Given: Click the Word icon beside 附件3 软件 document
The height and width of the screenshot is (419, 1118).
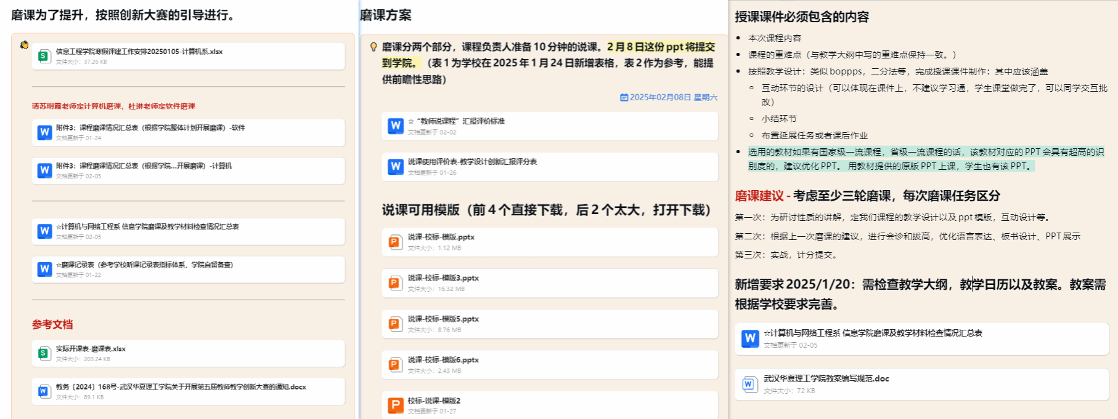Looking at the screenshot, I should [x=44, y=132].
